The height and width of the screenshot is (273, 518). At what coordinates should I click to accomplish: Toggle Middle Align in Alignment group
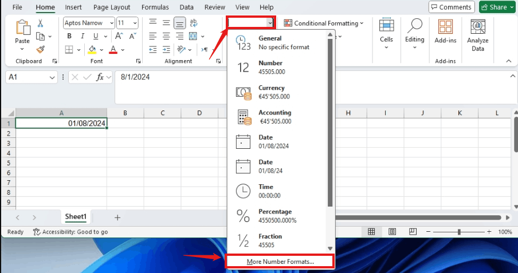point(166,23)
